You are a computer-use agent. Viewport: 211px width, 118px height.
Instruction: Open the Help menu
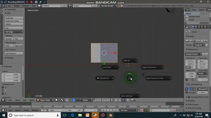tap(34, 6)
